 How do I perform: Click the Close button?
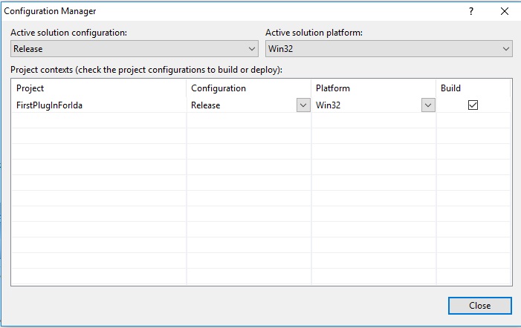click(x=480, y=306)
